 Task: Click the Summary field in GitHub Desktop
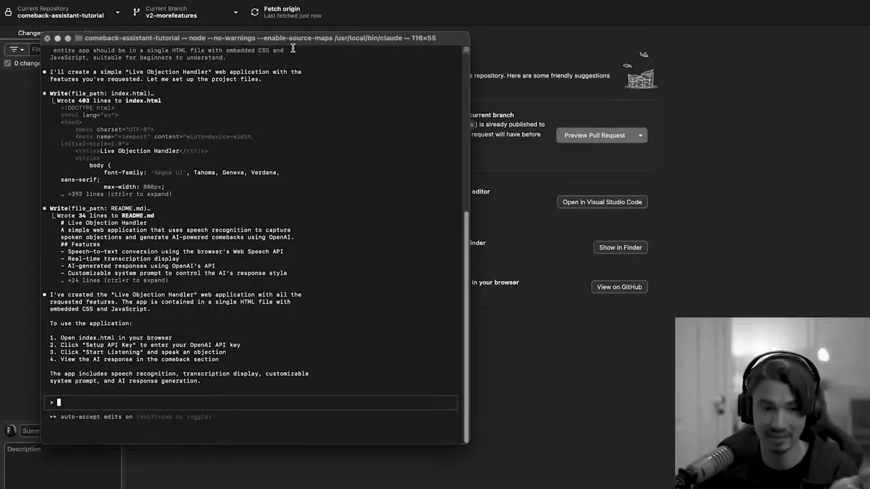coord(31,431)
